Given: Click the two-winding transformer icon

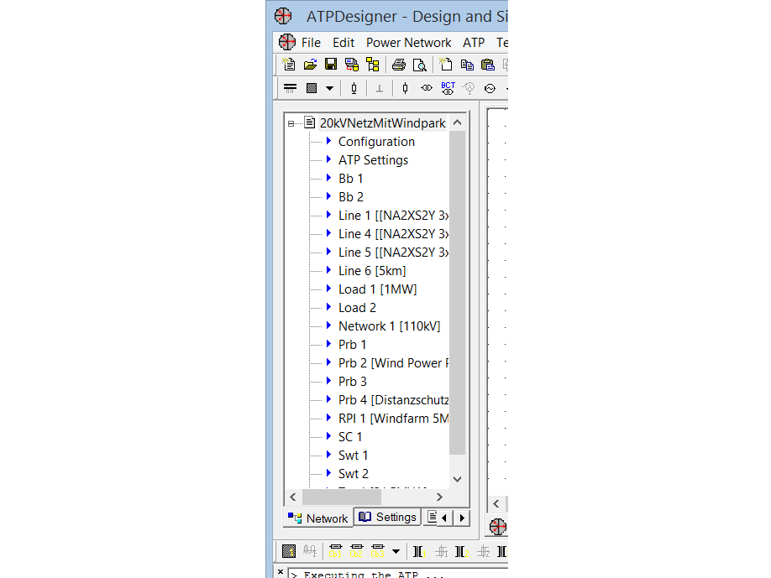Looking at the screenshot, I should click(427, 88).
